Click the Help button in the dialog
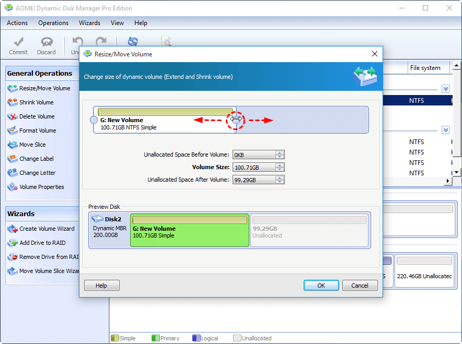The image size is (462, 344). [x=102, y=286]
